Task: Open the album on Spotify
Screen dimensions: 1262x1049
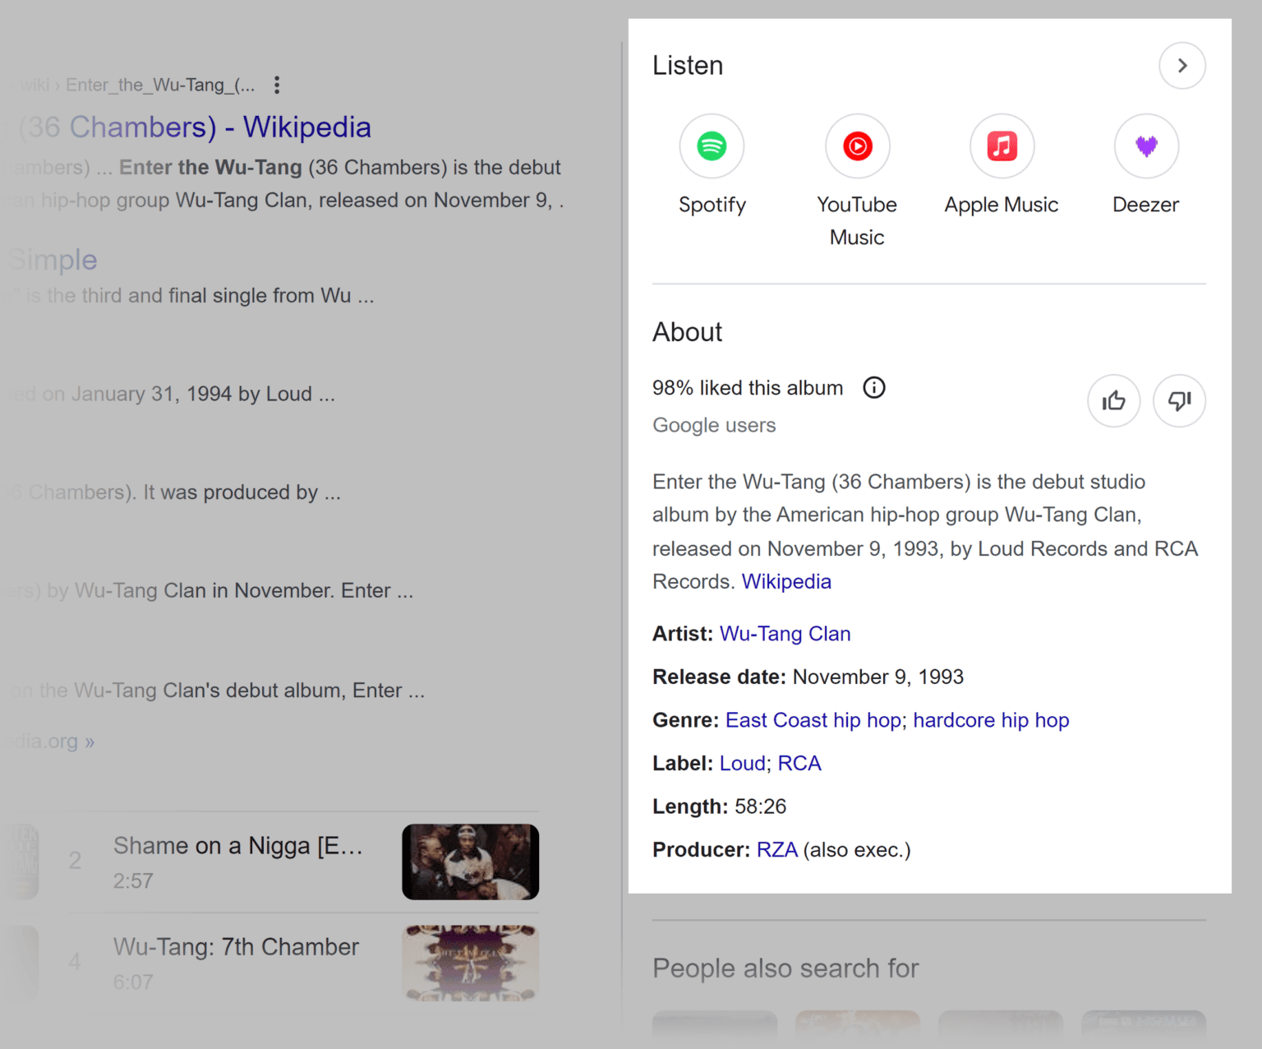Action: (712, 146)
